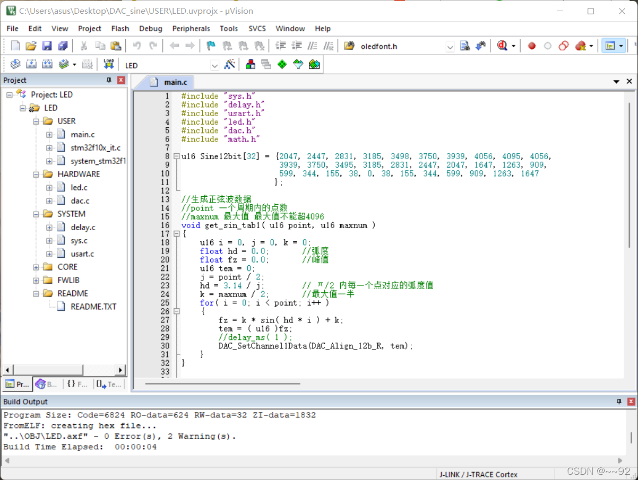Screen dimensions: 638x480
Task: Click the Copy icon in toolbar
Action: [100, 46]
